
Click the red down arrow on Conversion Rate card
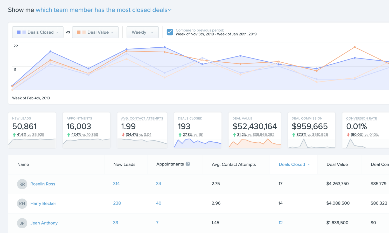tap(348, 135)
